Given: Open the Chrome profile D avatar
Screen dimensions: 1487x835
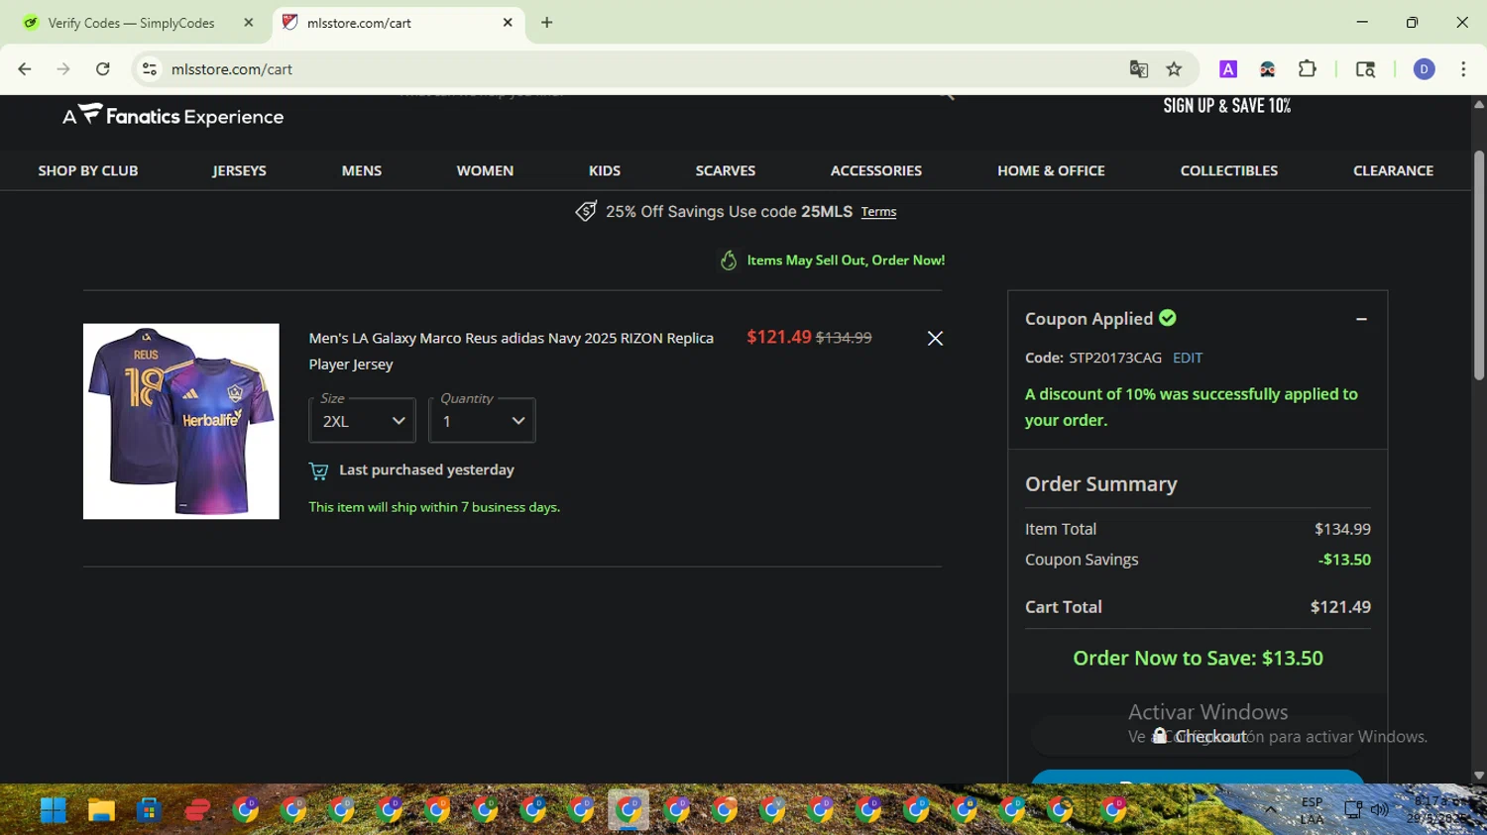Looking at the screenshot, I should 1424,69.
